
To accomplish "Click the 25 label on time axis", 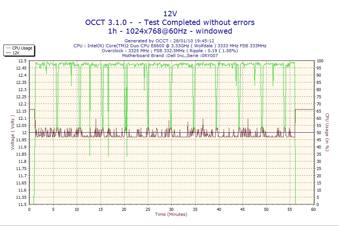I will click(148, 209).
